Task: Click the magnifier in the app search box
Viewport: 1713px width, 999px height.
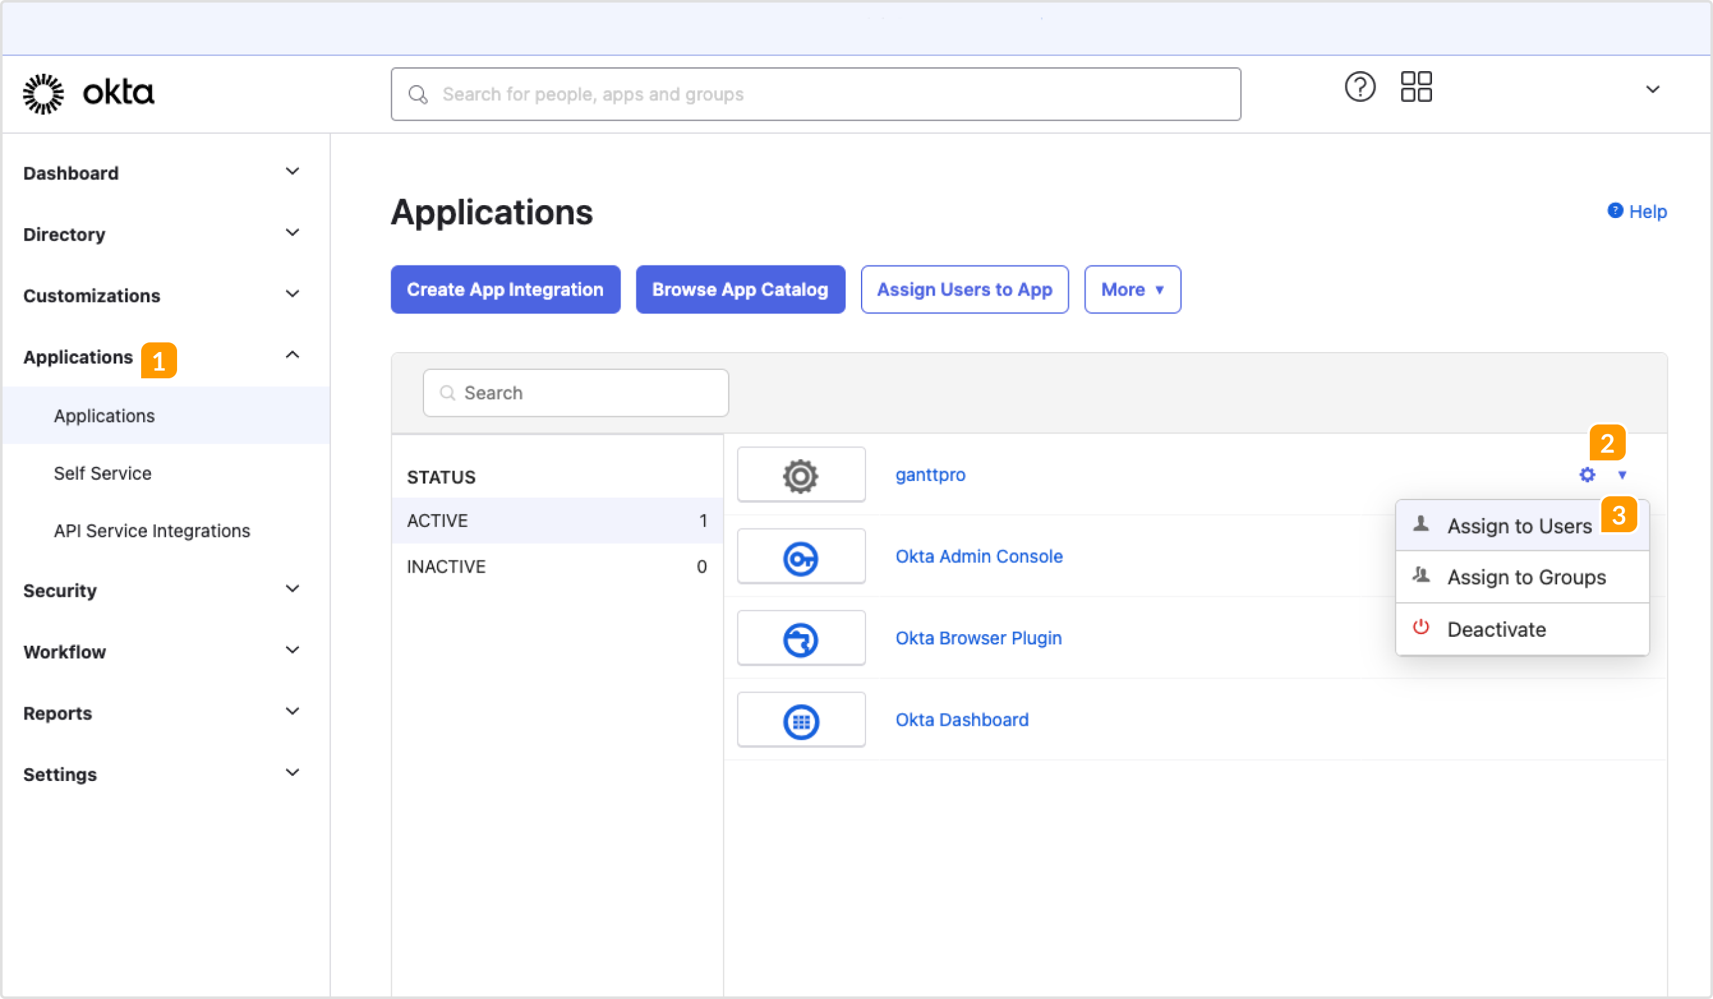Action: pos(447,393)
